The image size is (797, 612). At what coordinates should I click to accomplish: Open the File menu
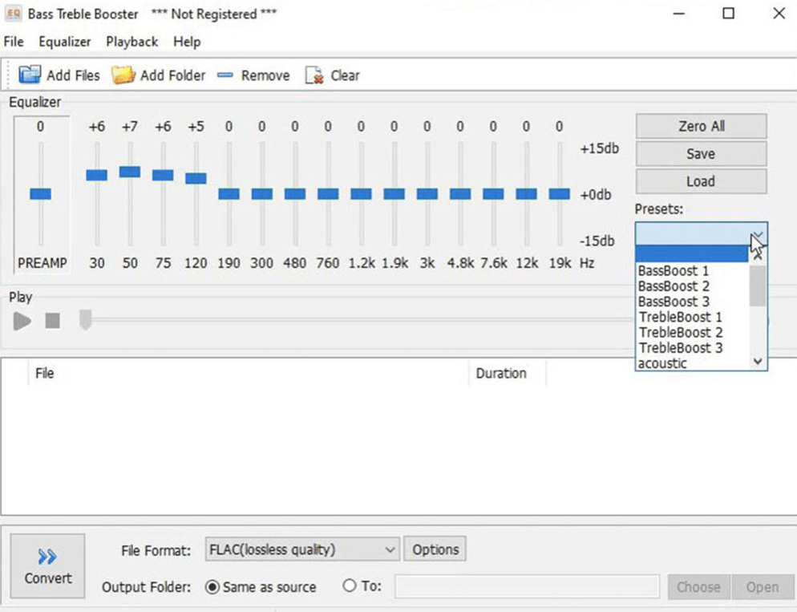point(14,42)
